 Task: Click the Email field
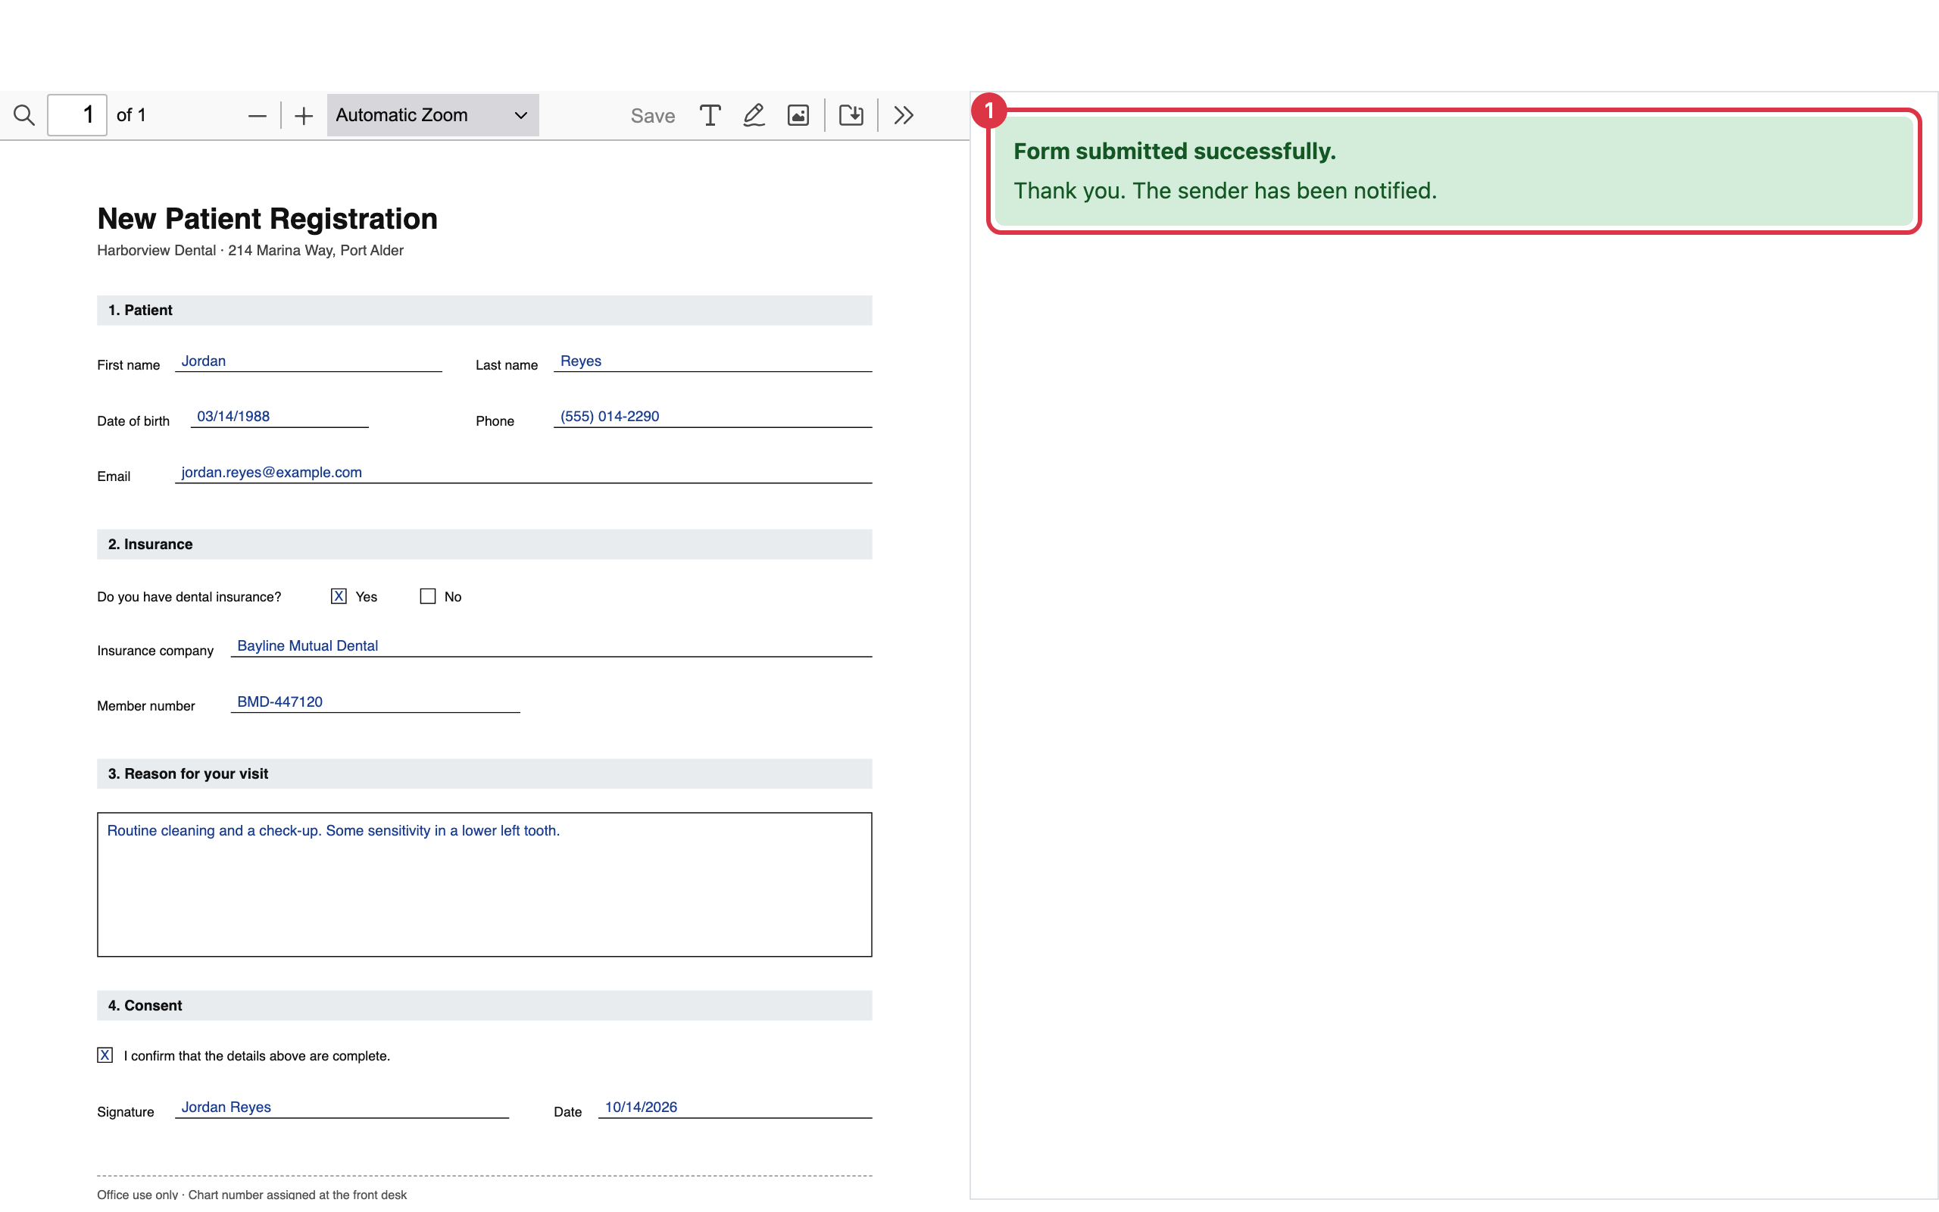point(523,473)
